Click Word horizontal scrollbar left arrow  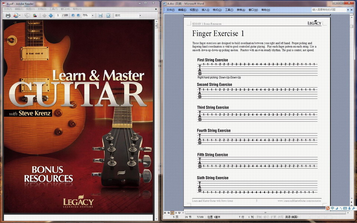pos(183,213)
